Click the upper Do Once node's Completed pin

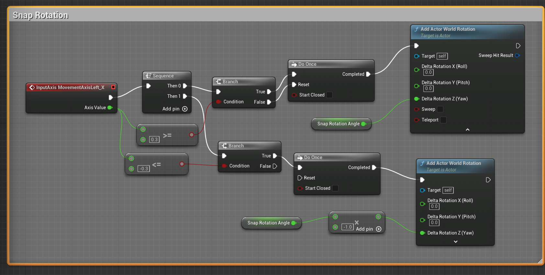pos(368,74)
